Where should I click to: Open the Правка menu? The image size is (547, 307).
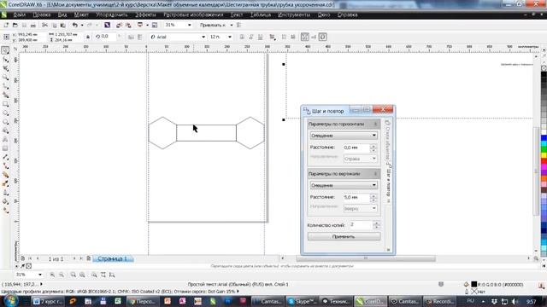point(42,14)
